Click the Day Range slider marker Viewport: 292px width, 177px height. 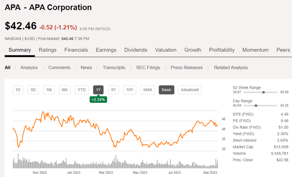point(256,106)
